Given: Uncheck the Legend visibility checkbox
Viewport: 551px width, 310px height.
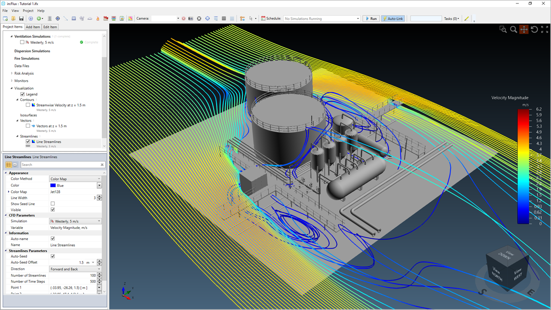Looking at the screenshot, I should [22, 94].
